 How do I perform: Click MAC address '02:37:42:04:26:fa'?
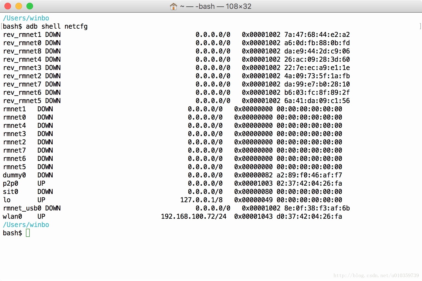coord(309,183)
